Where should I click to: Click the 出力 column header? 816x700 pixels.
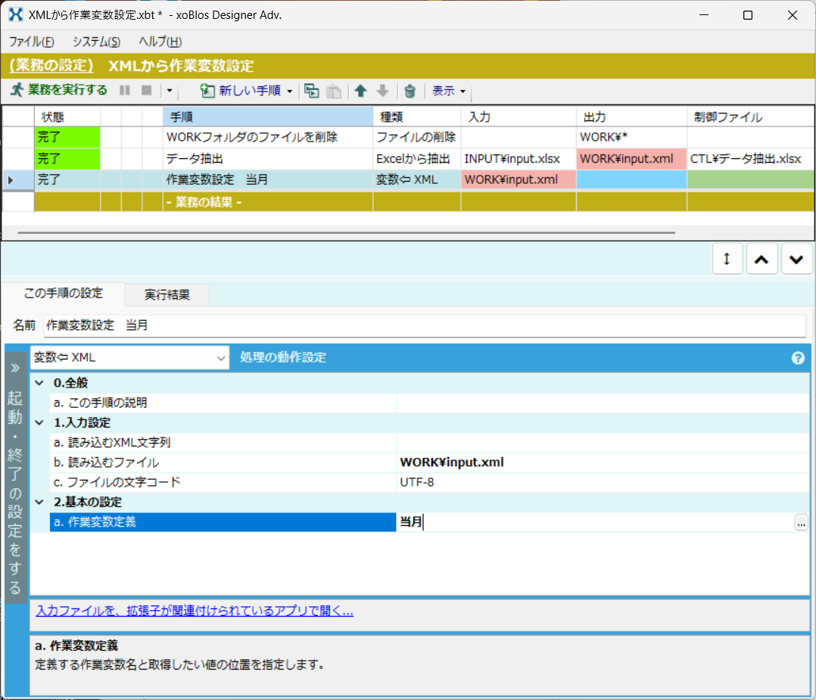pyautogui.click(x=631, y=117)
